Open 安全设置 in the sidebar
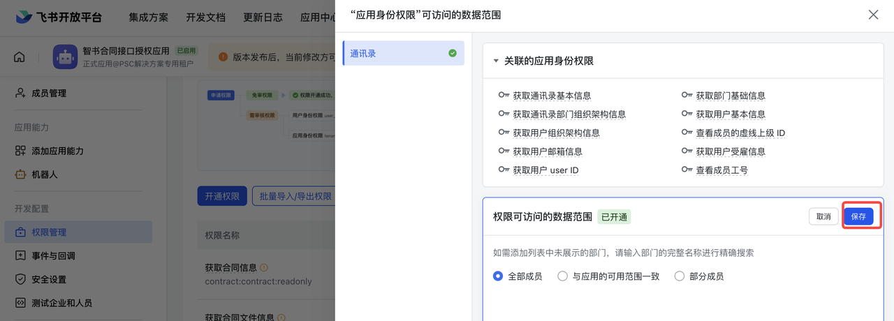Image resolution: width=894 pixels, height=321 pixels. coord(49,280)
